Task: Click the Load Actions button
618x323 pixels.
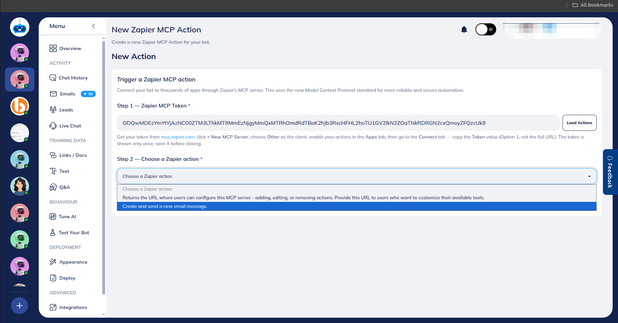Action: coord(579,123)
